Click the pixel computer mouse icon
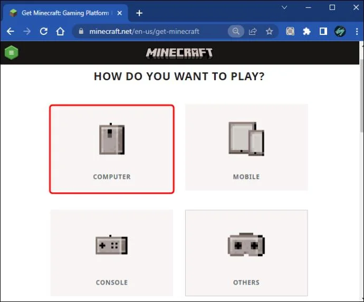364x302 pixels. [112, 139]
